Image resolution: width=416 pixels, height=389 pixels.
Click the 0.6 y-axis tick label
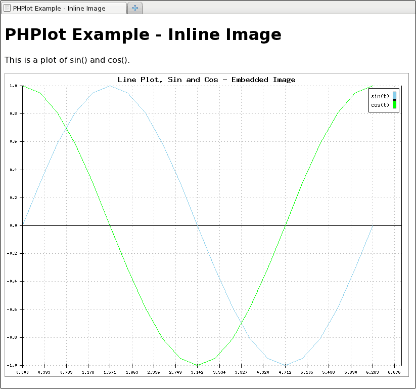[13, 142]
